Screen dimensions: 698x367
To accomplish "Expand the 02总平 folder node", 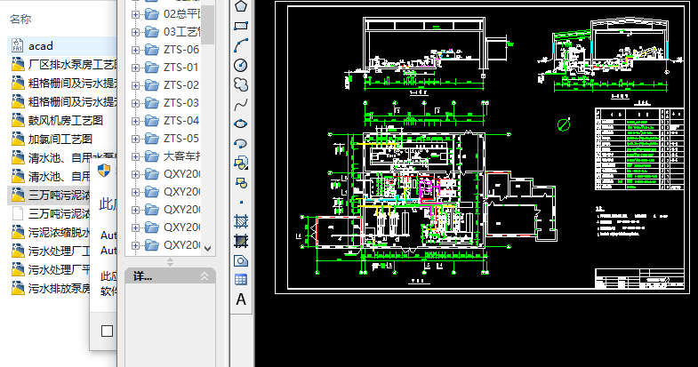I will click(135, 14).
